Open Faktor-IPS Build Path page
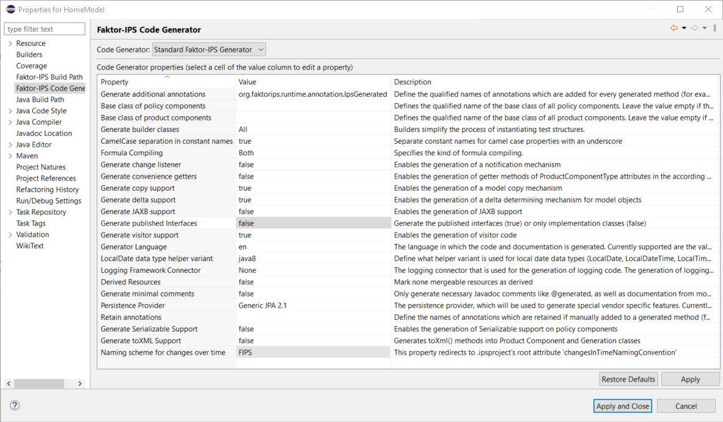Viewport: 723px width, 422px height. (x=50, y=77)
